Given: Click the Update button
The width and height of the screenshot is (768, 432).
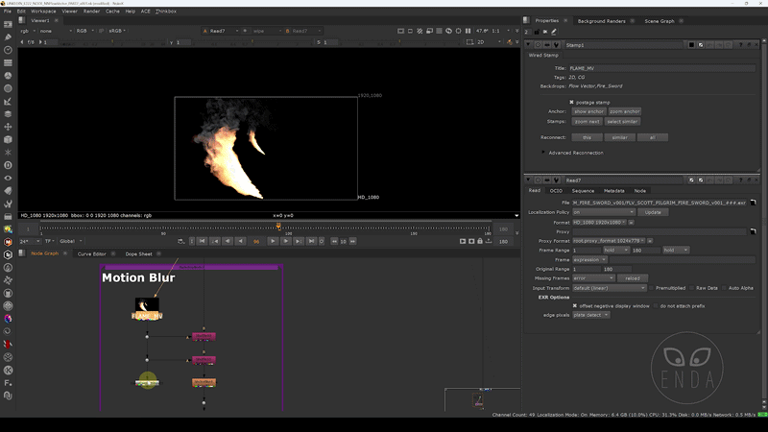Looking at the screenshot, I should pos(653,212).
